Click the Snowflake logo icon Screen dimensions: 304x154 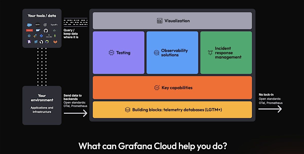tap(29, 36)
